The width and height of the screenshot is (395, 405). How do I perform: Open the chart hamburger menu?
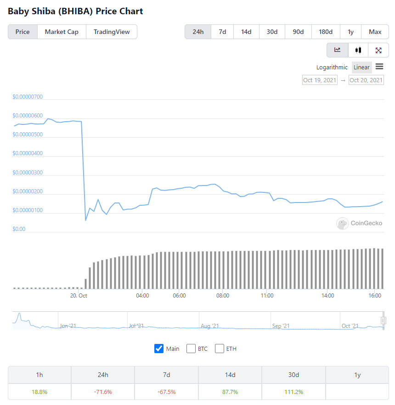379,67
